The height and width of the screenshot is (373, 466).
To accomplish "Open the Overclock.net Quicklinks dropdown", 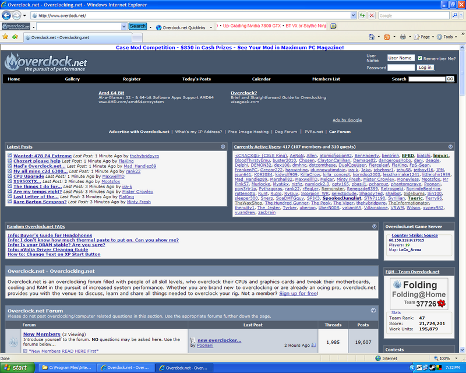I will click(211, 27).
